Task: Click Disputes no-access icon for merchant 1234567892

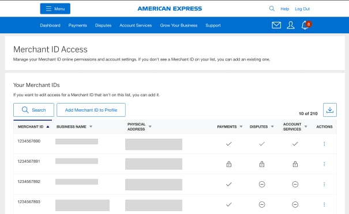Action: coord(262,184)
